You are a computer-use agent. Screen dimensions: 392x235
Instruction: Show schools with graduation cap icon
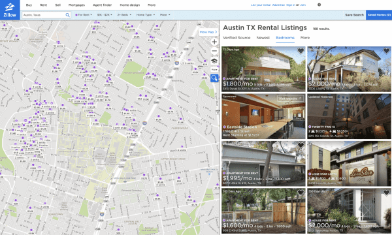214,61
